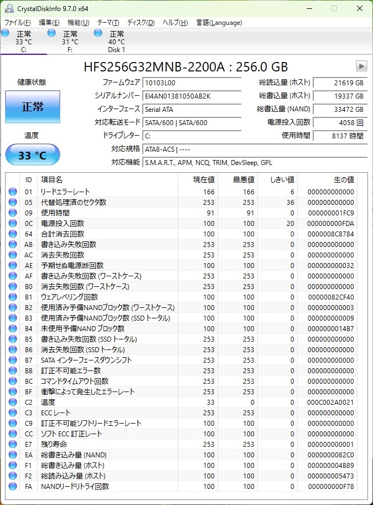
Task: Open the ファイル(F) menu
Action: tap(17, 23)
